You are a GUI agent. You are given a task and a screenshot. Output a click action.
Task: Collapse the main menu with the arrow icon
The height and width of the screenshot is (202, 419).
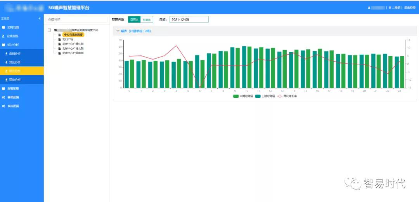point(40,19)
